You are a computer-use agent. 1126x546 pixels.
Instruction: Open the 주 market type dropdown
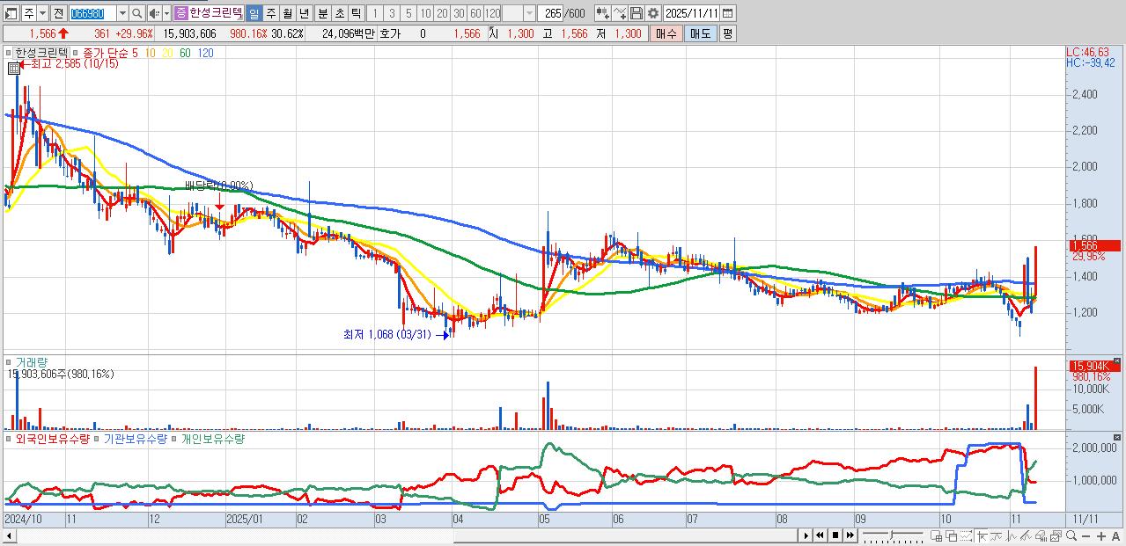[x=42, y=13]
